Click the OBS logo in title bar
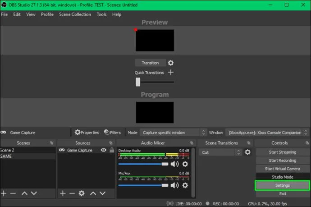 4,5
